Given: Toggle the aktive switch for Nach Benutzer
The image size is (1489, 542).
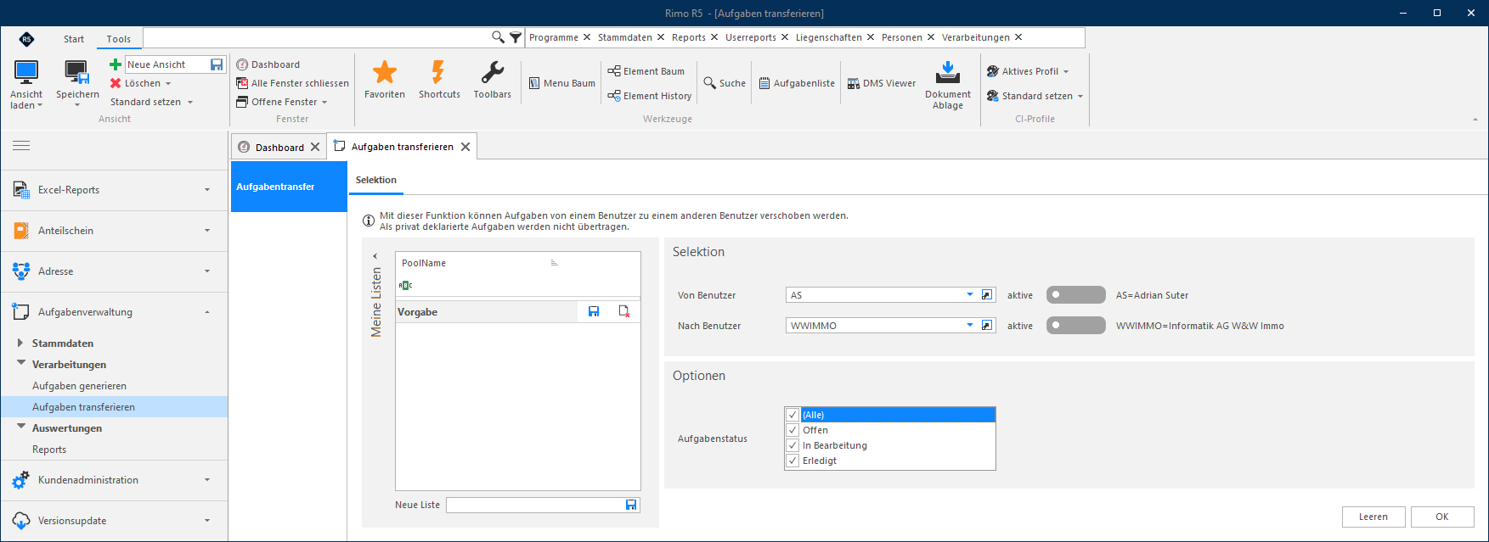Looking at the screenshot, I should [1075, 326].
